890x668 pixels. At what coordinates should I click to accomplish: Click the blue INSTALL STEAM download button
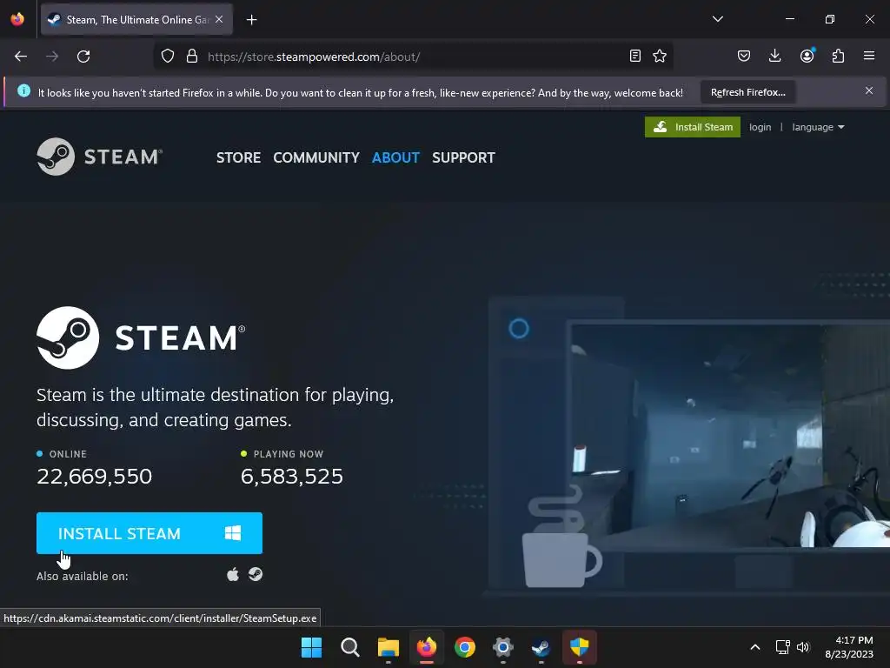[x=149, y=533]
